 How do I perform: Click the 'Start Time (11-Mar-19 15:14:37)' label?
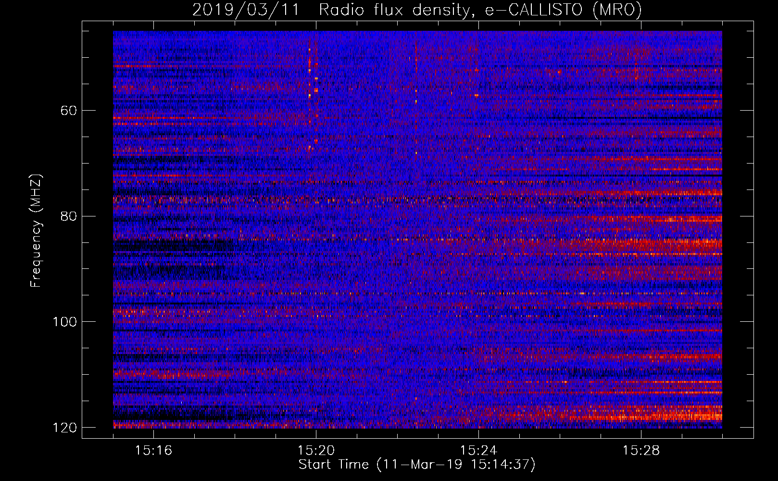point(417,465)
